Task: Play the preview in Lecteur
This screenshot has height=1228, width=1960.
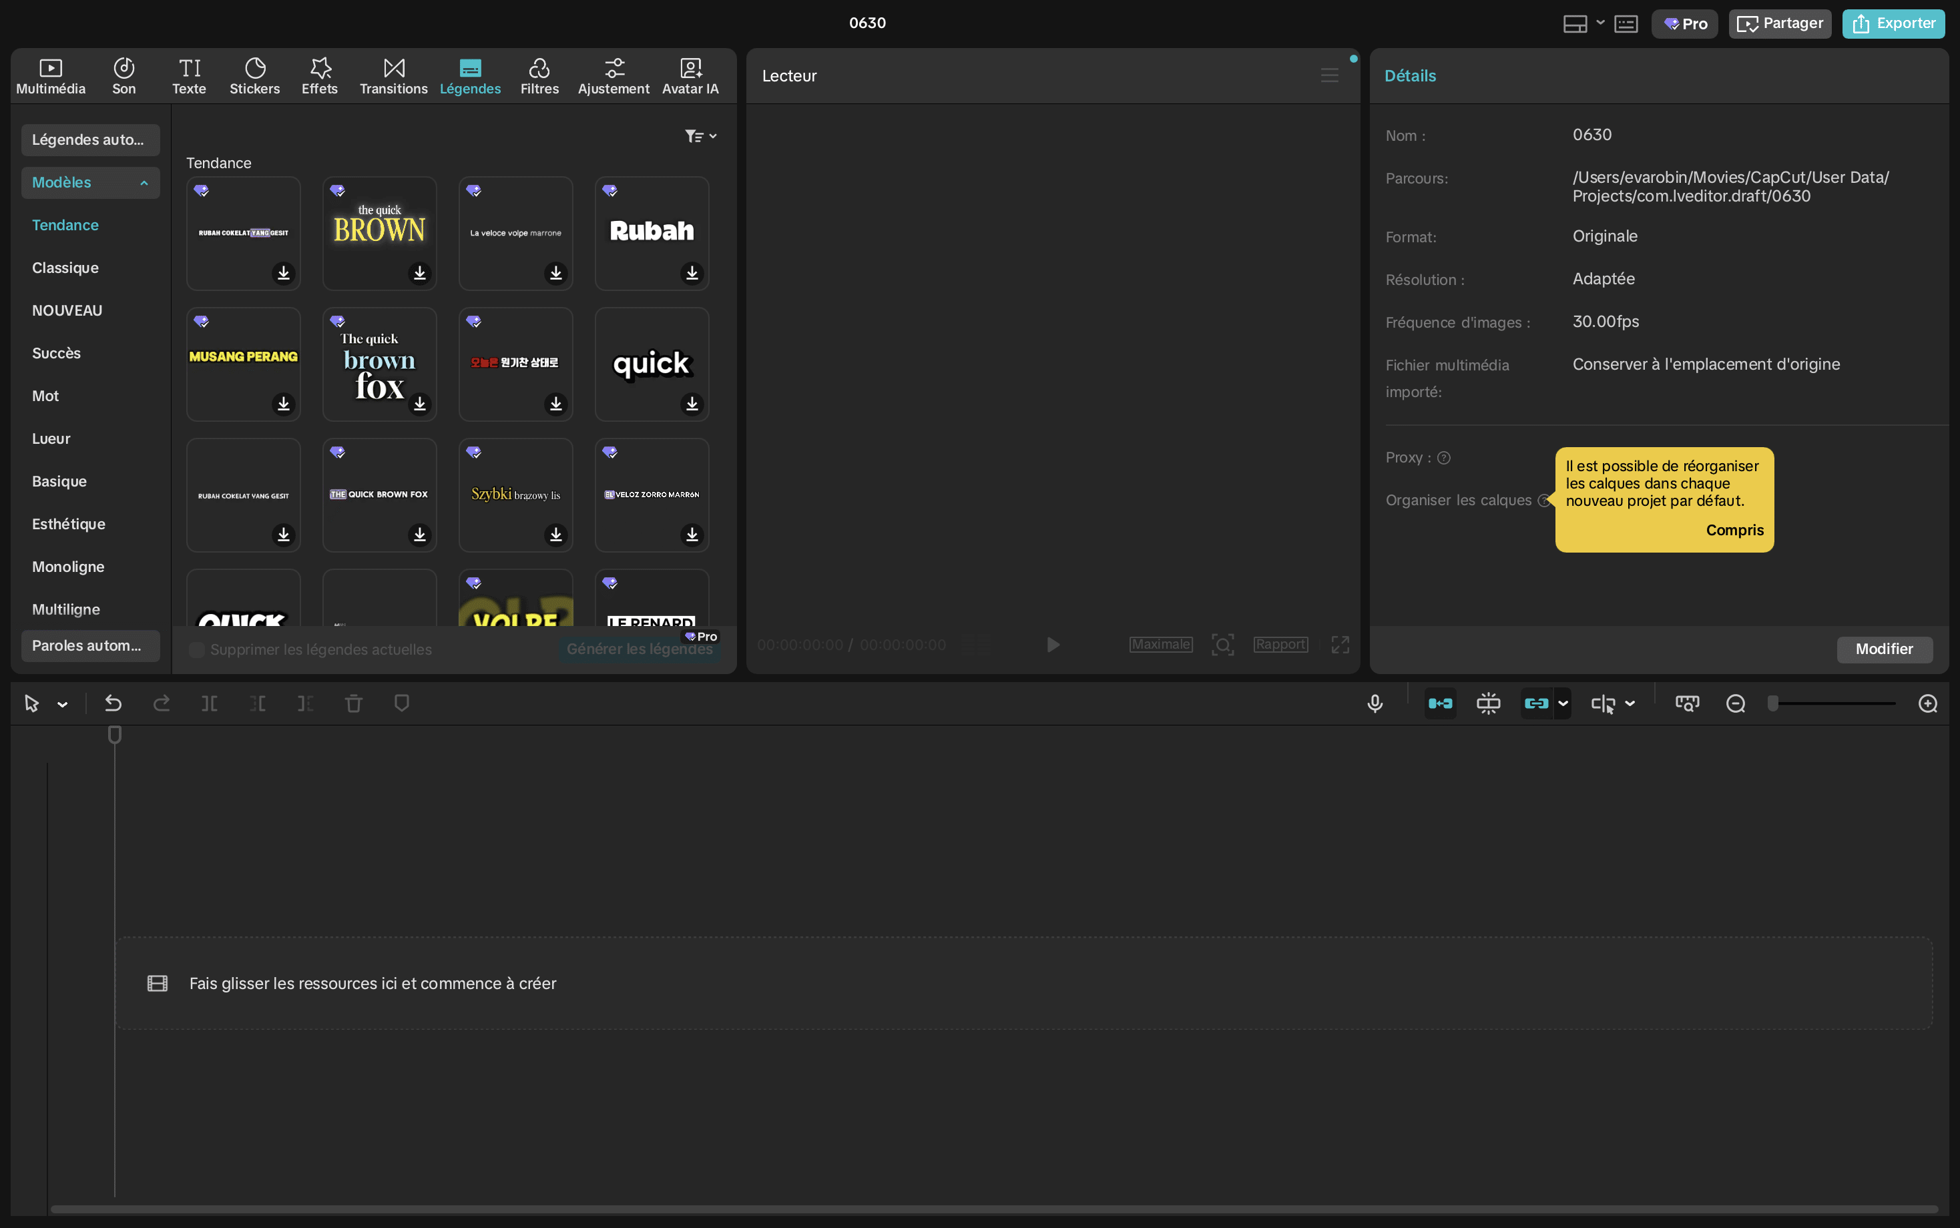Action: click(x=1053, y=645)
